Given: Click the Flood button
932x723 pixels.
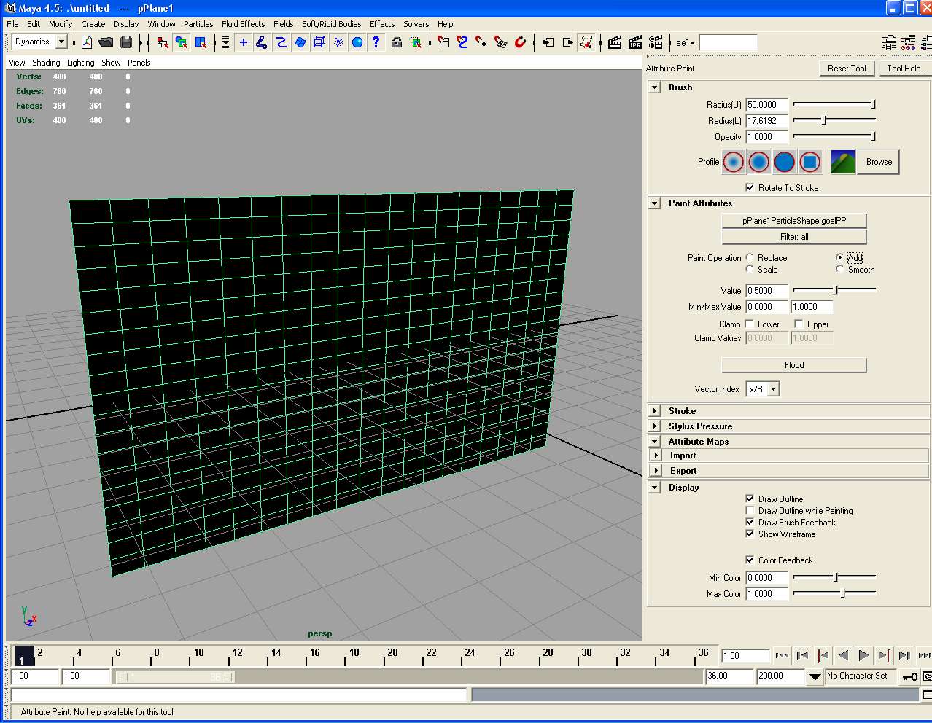Looking at the screenshot, I should click(x=794, y=365).
